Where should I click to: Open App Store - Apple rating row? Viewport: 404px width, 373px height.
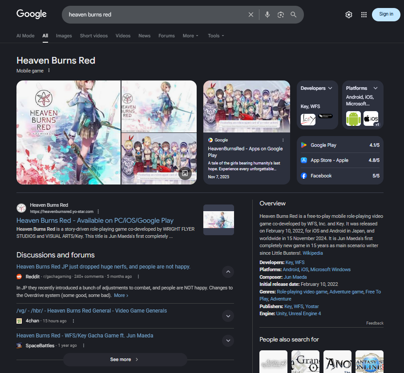click(340, 160)
